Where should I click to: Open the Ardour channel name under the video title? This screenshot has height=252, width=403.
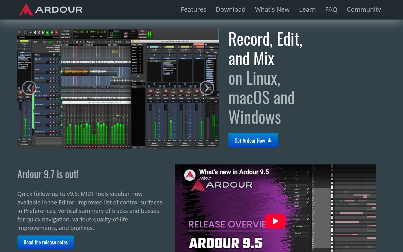pyautogui.click(x=205, y=178)
